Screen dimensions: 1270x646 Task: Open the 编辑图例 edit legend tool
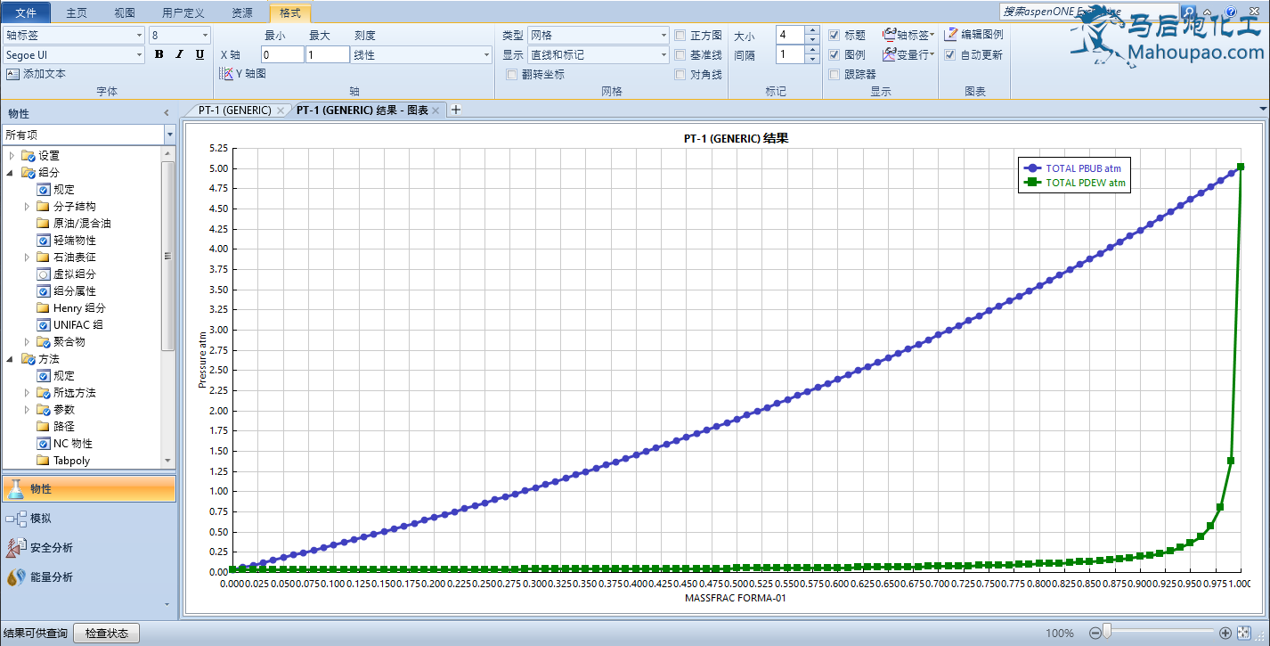point(974,35)
